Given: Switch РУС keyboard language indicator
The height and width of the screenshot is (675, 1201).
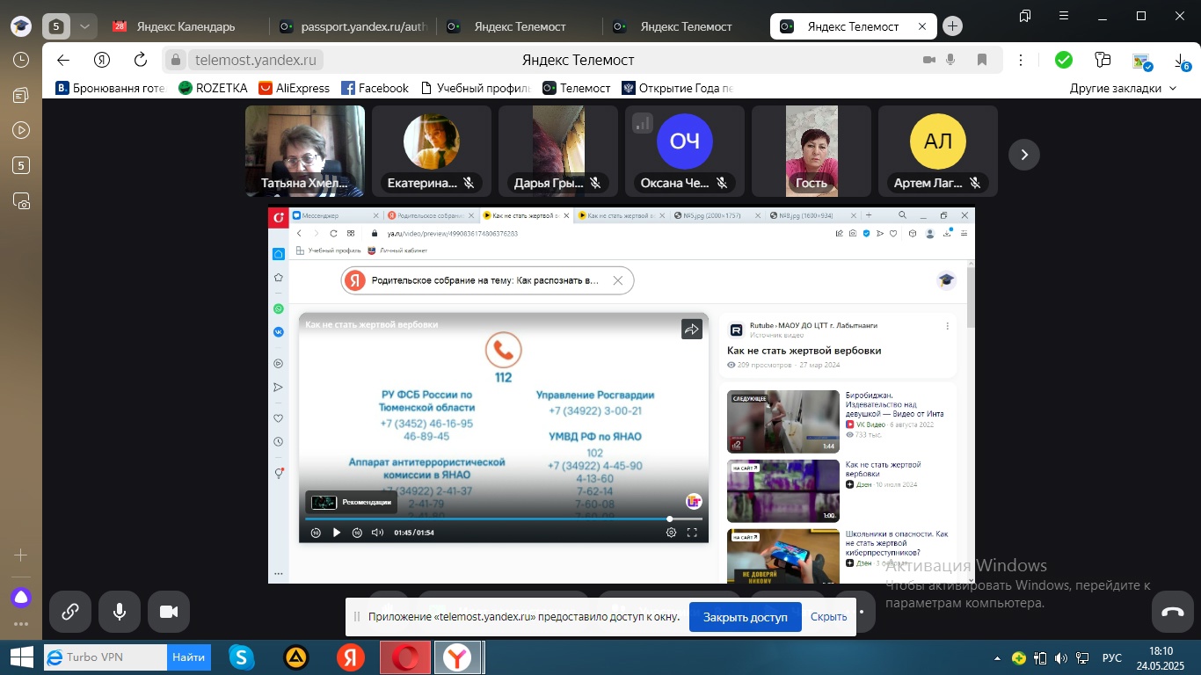Looking at the screenshot, I should tap(1112, 657).
